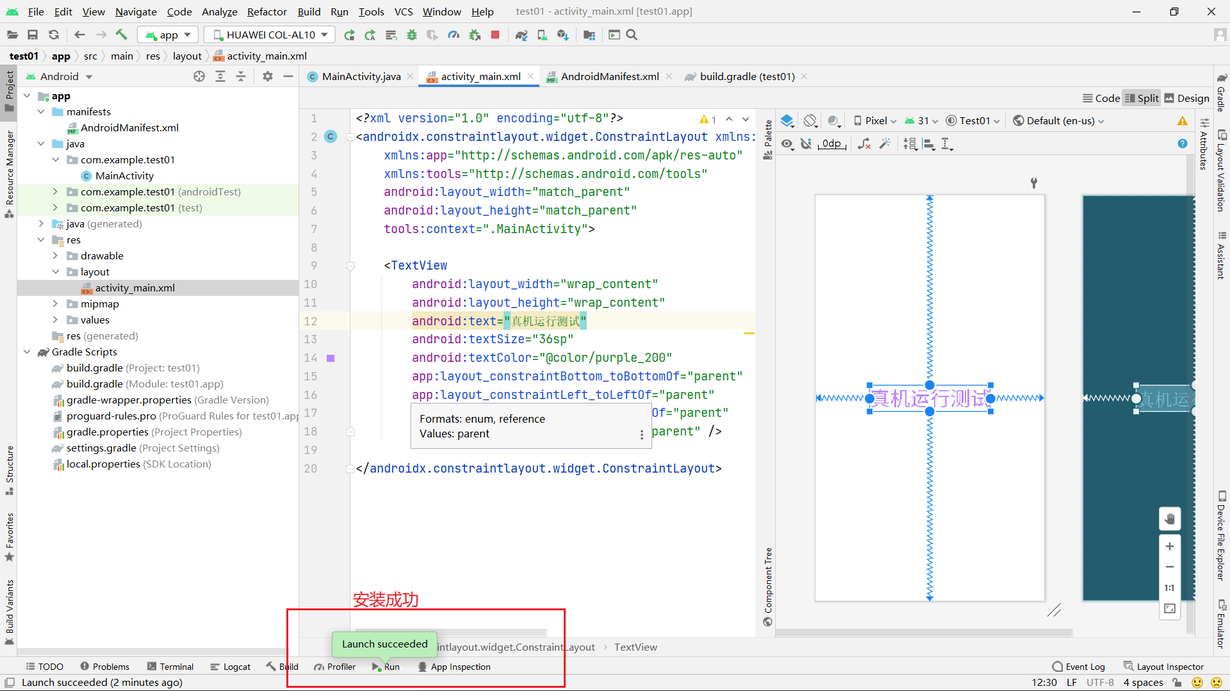Open project tool window settings gear
This screenshot has height=691, width=1230.
pyautogui.click(x=268, y=76)
